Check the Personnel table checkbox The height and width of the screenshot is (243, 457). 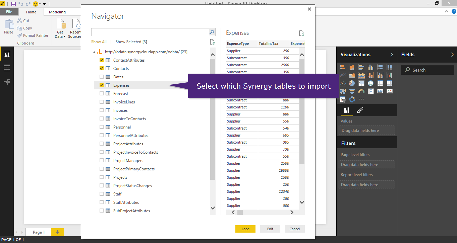click(x=102, y=127)
